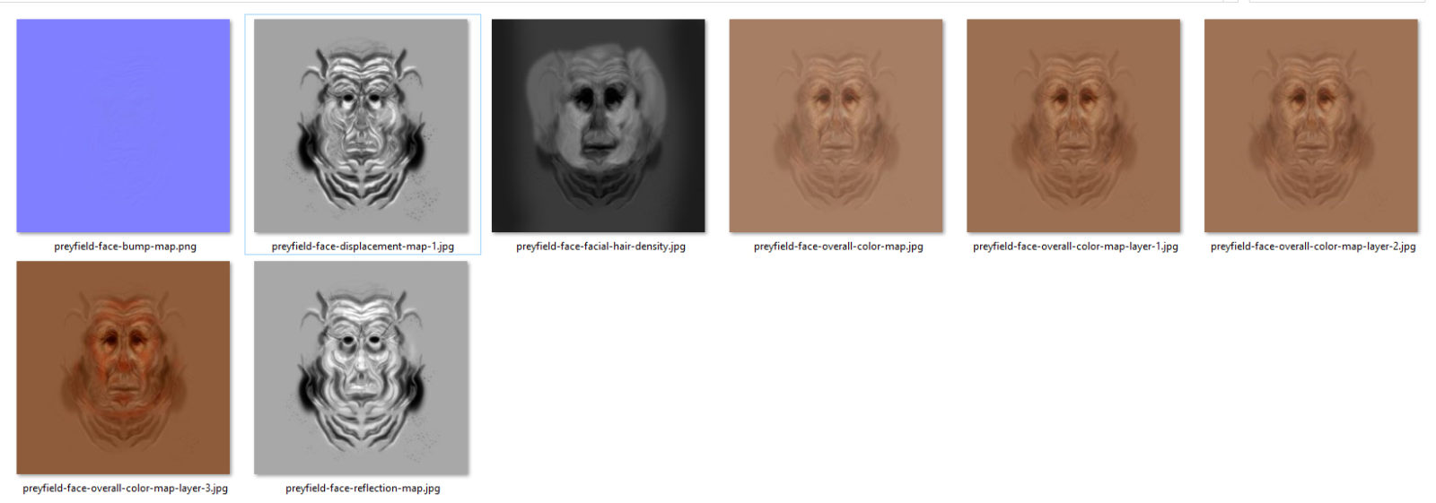Select overall-color-map-layer-2 thumbnail image
1436x503 pixels.
tap(1311, 126)
